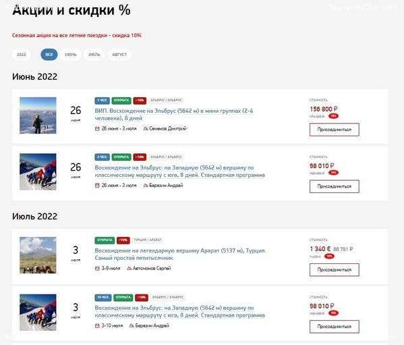
Task: Filter trips by АВГУСТ
Action: coord(119,55)
